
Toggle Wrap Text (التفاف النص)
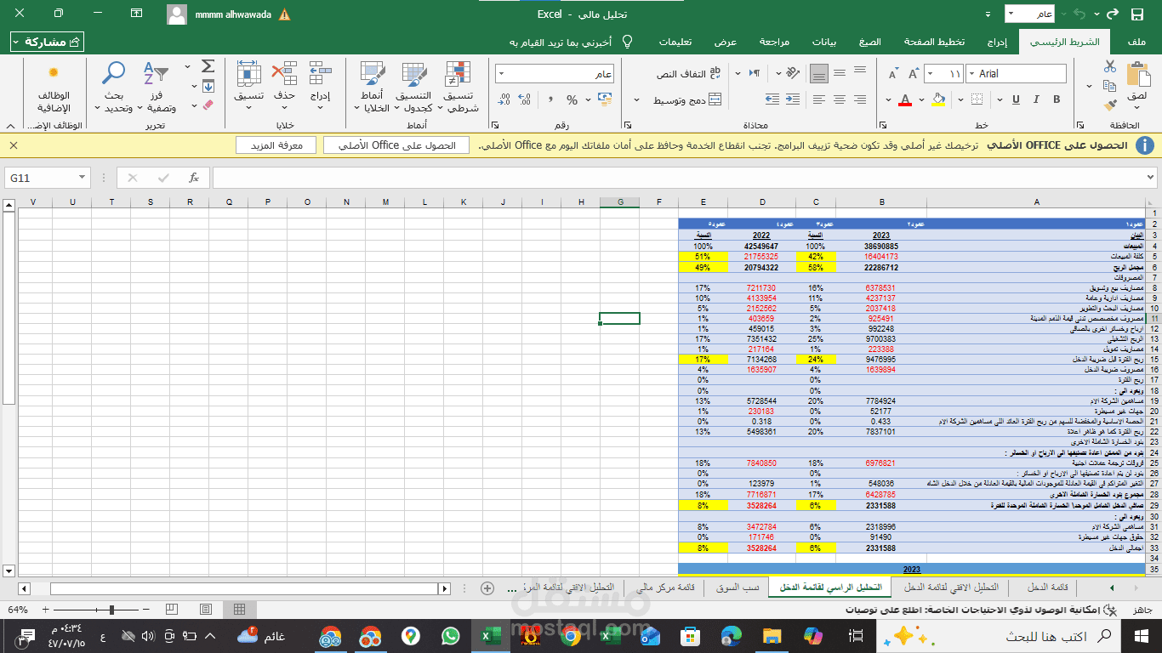(x=688, y=74)
